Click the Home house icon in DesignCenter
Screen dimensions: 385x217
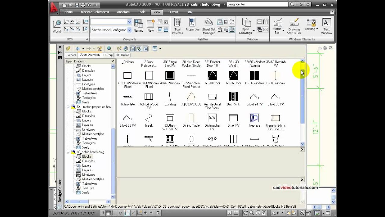pyautogui.click(x=125, y=49)
